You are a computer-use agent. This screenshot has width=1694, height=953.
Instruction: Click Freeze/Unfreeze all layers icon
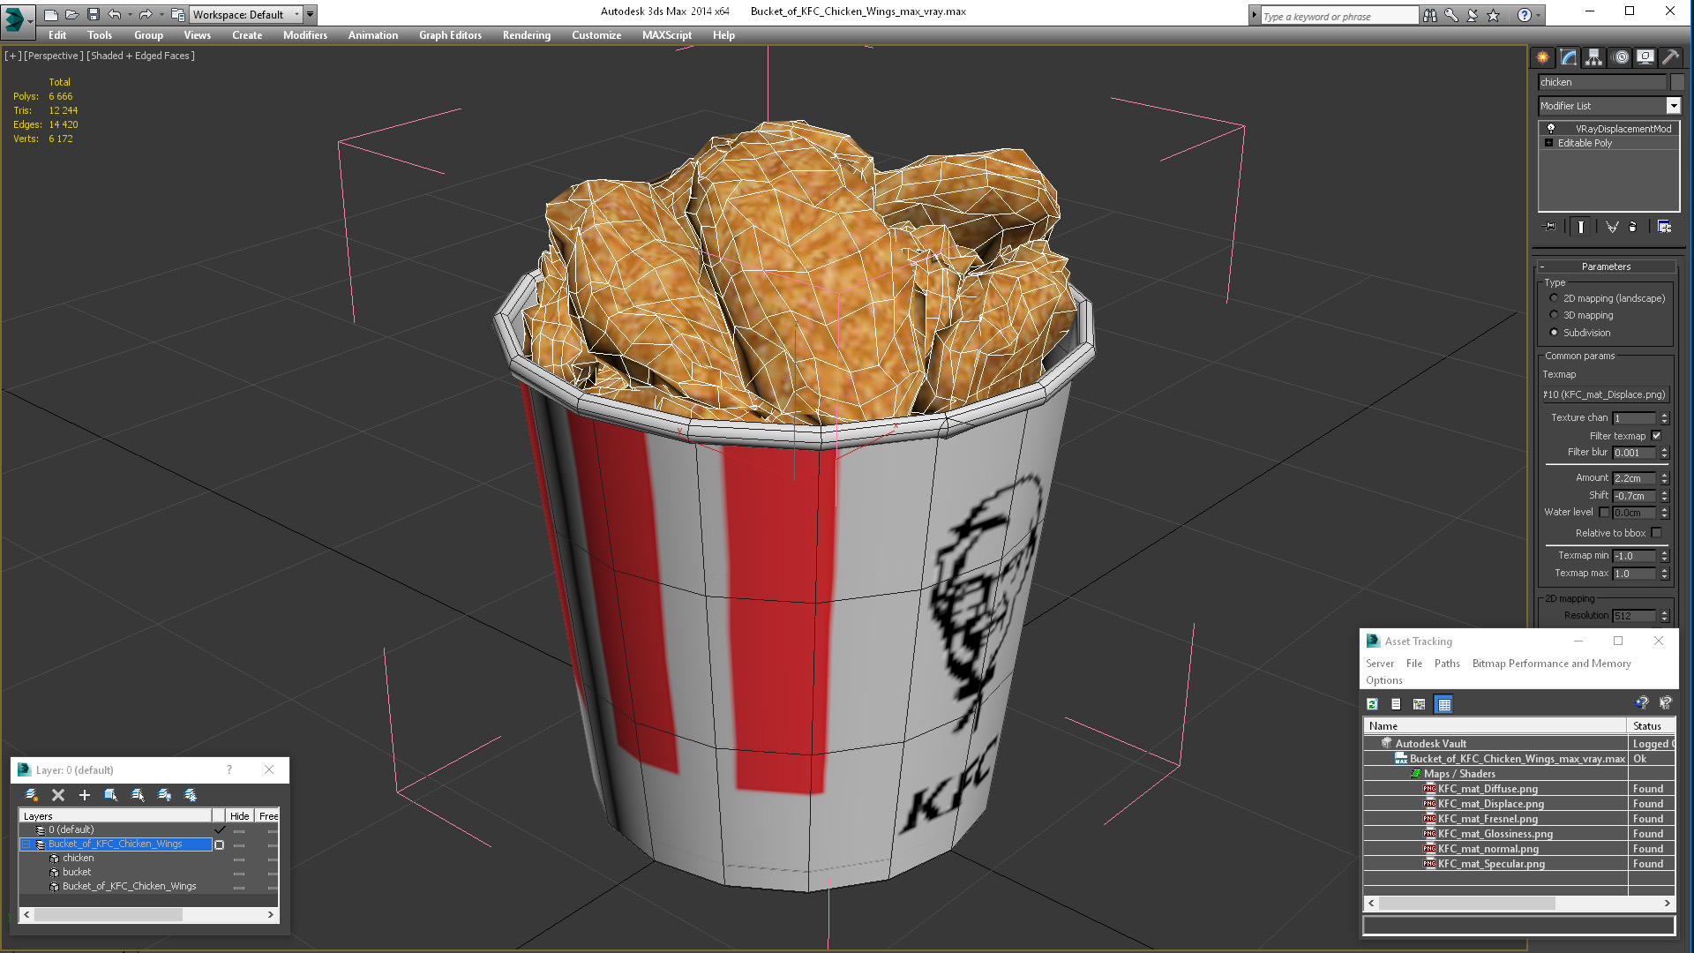pos(191,795)
